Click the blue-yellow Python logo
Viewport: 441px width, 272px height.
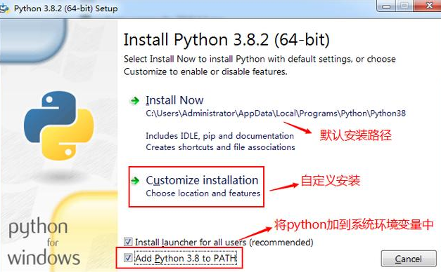pyautogui.click(x=59, y=125)
